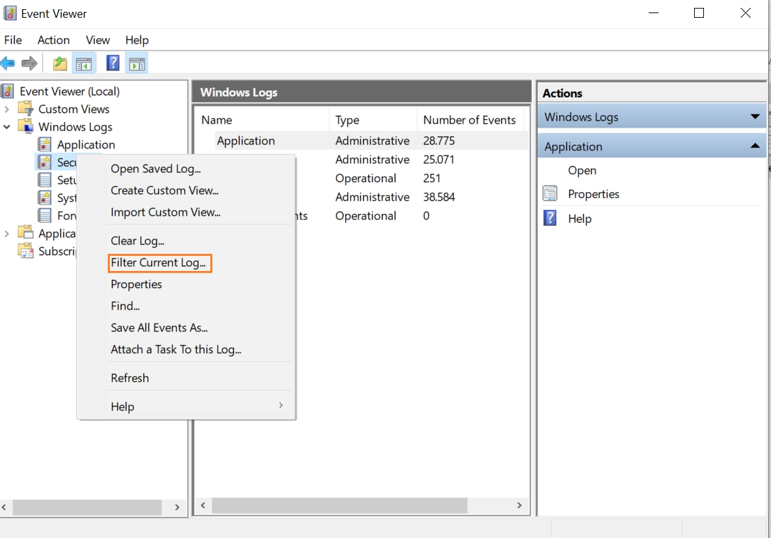Viewport: 771px width, 538px height.
Task: Open the Help menu in menu bar
Action: coord(137,40)
